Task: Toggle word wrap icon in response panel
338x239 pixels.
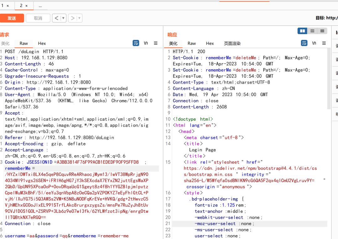Action: pyautogui.click(x=304, y=43)
